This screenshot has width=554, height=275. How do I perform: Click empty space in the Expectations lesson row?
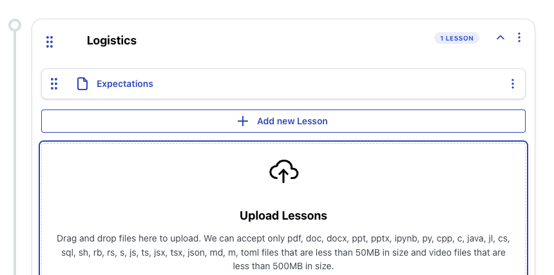tap(322, 84)
